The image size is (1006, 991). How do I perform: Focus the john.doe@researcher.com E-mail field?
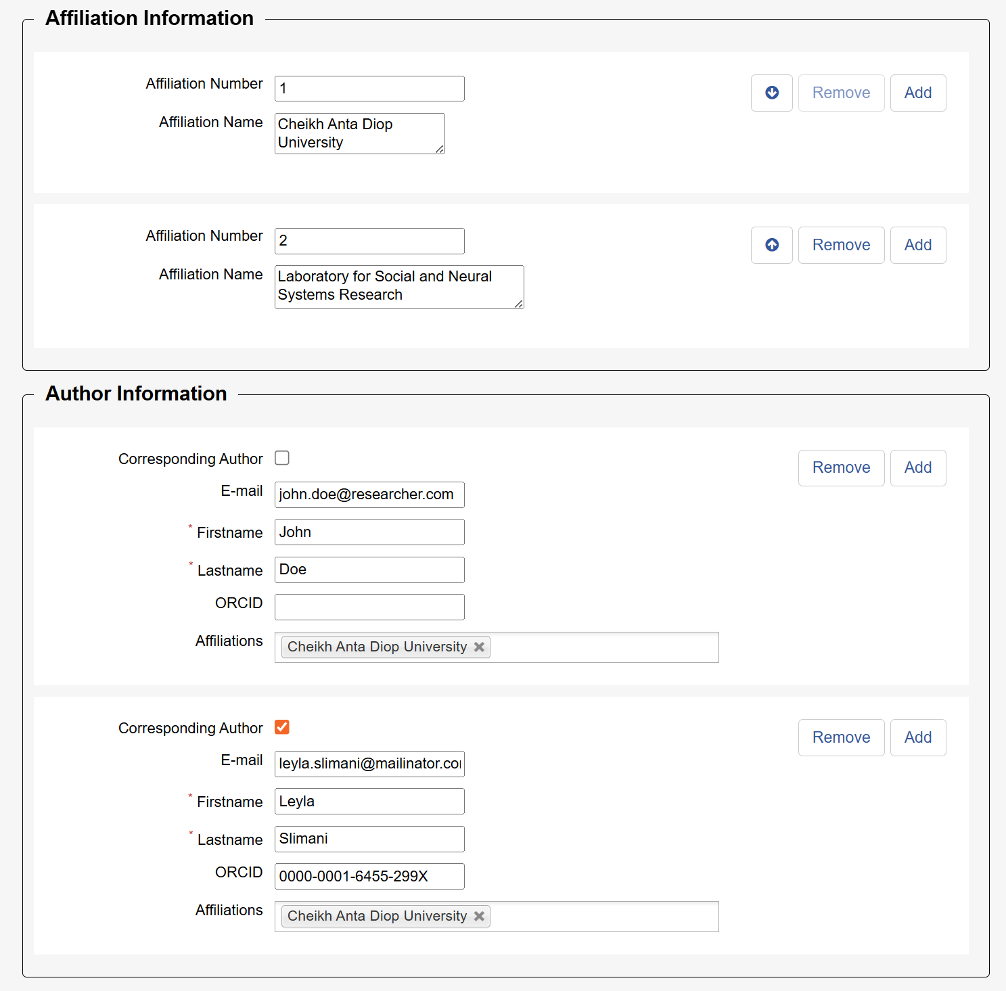tap(369, 494)
